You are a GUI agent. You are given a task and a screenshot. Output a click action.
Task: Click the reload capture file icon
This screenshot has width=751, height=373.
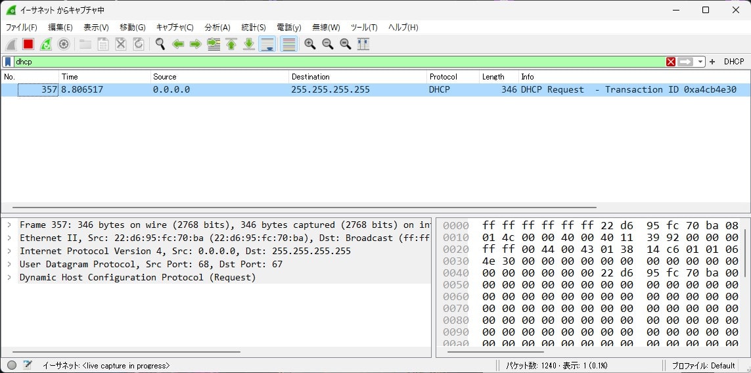tap(139, 45)
